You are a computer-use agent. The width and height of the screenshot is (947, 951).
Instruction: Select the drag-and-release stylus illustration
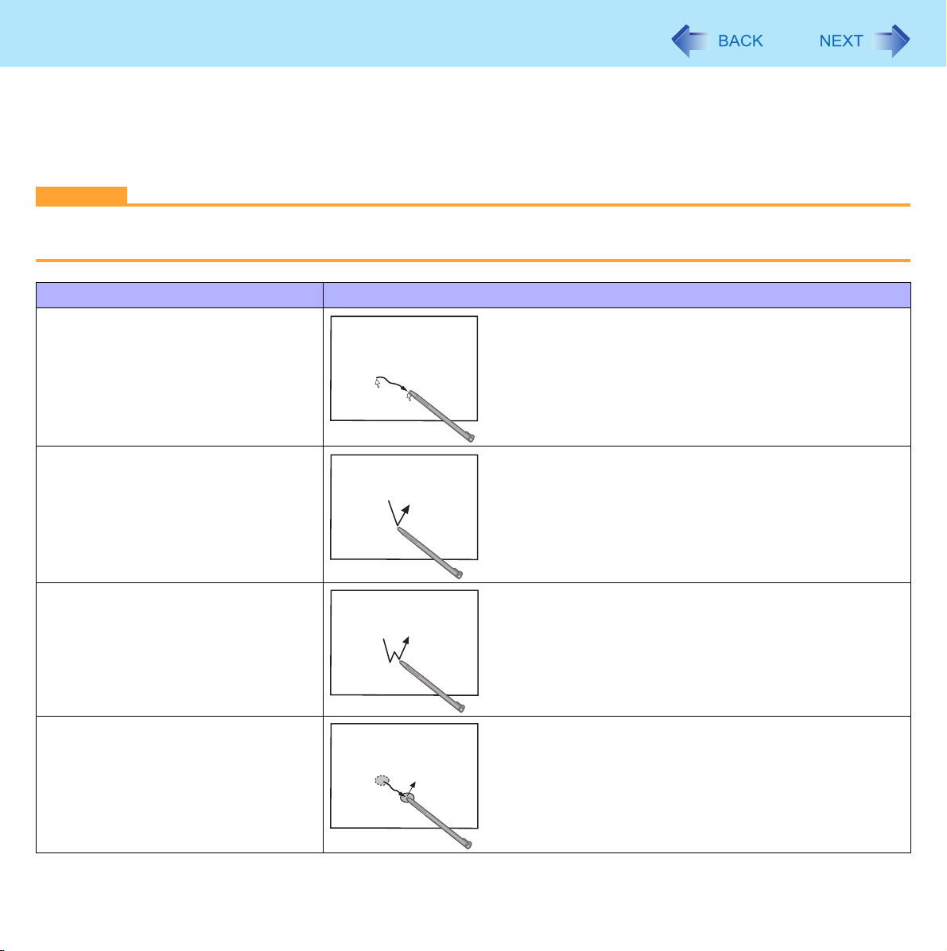click(404, 786)
